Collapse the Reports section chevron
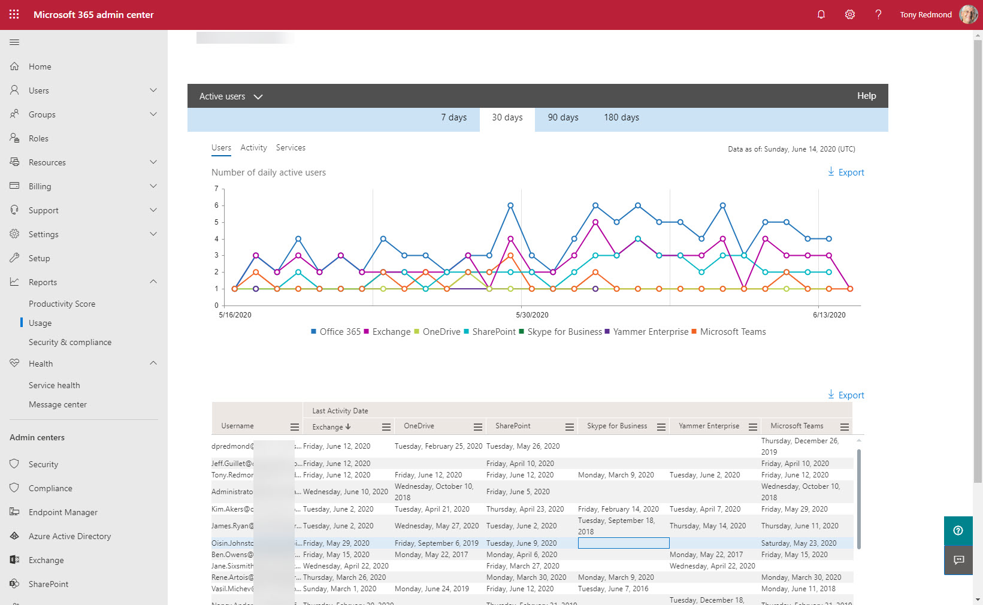 [x=153, y=282]
